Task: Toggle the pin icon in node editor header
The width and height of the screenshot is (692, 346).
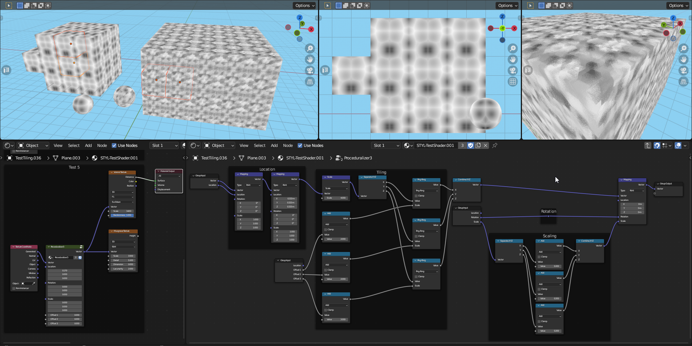Action: 495,145
